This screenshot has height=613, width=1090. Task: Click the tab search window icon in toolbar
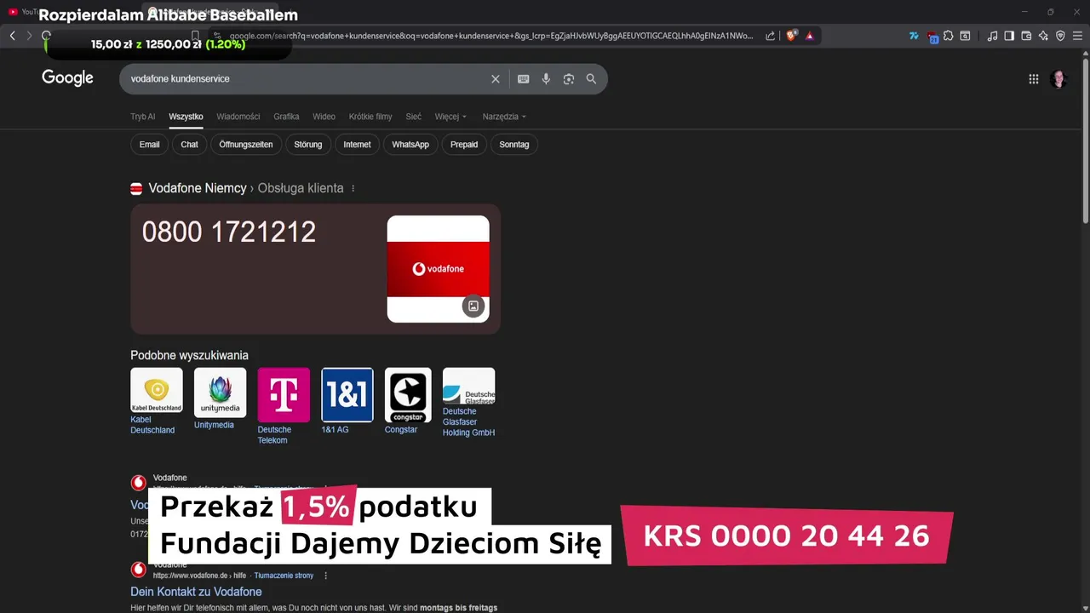(965, 36)
